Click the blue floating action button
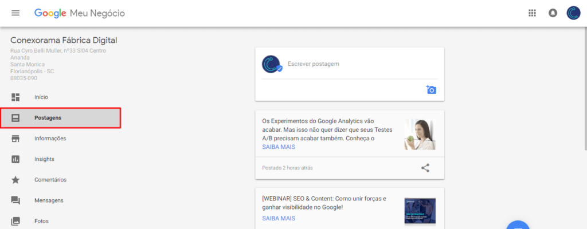 click(x=518, y=225)
